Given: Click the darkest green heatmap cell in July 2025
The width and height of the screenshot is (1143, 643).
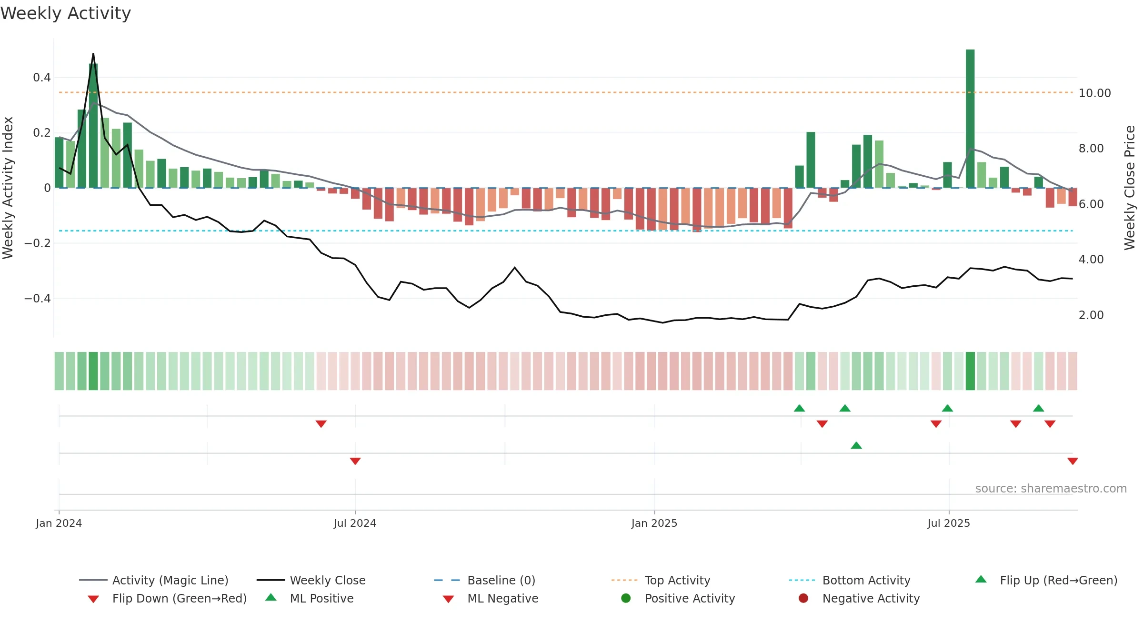Looking at the screenshot, I should point(970,371).
